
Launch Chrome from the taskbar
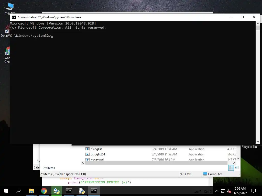click(44, 191)
